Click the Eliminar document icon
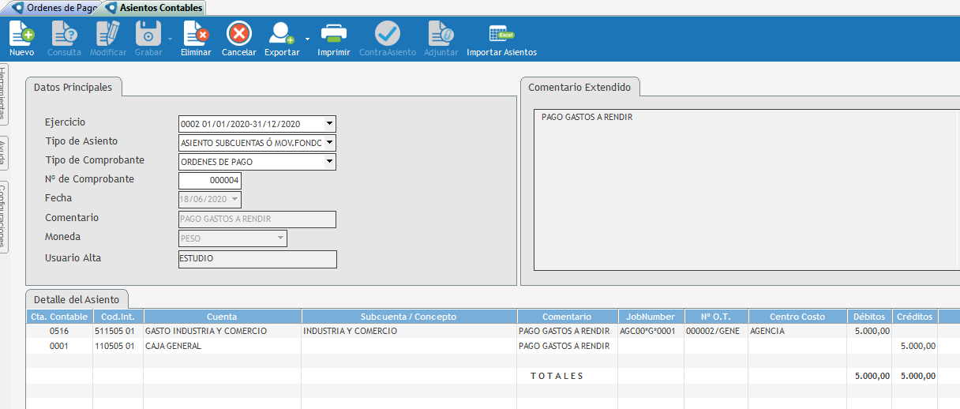960x409 pixels. (196, 34)
